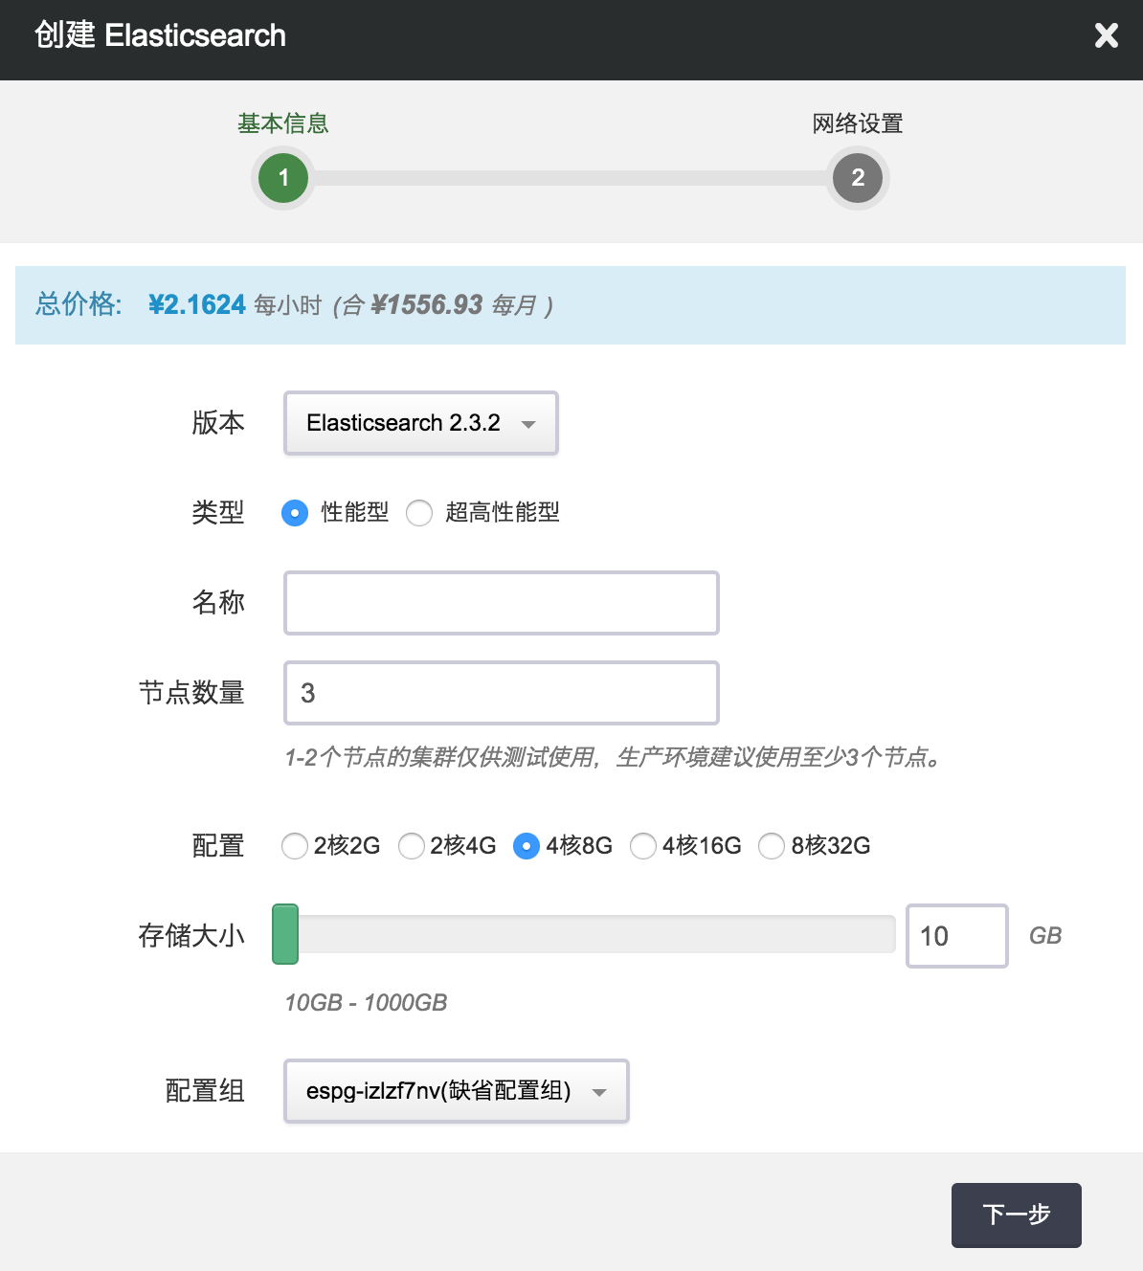Click the step 1 circle for 基本信息
1143x1271 pixels.
pyautogui.click(x=283, y=178)
